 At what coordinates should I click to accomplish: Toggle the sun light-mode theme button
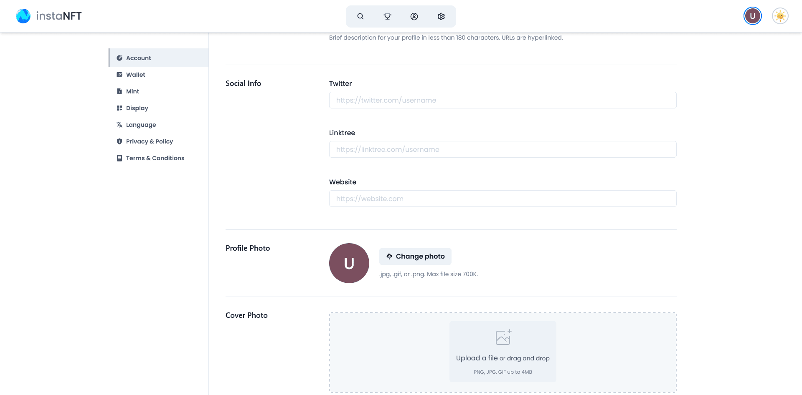[780, 16]
